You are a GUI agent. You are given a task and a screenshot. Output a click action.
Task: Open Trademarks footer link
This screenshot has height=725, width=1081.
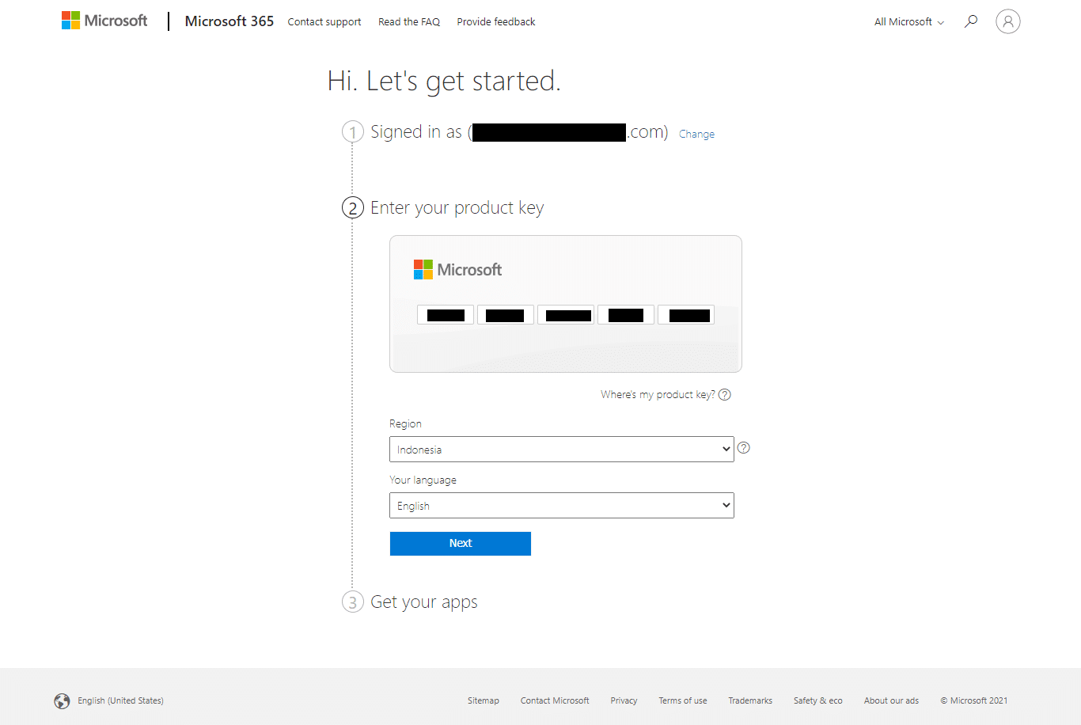(750, 701)
